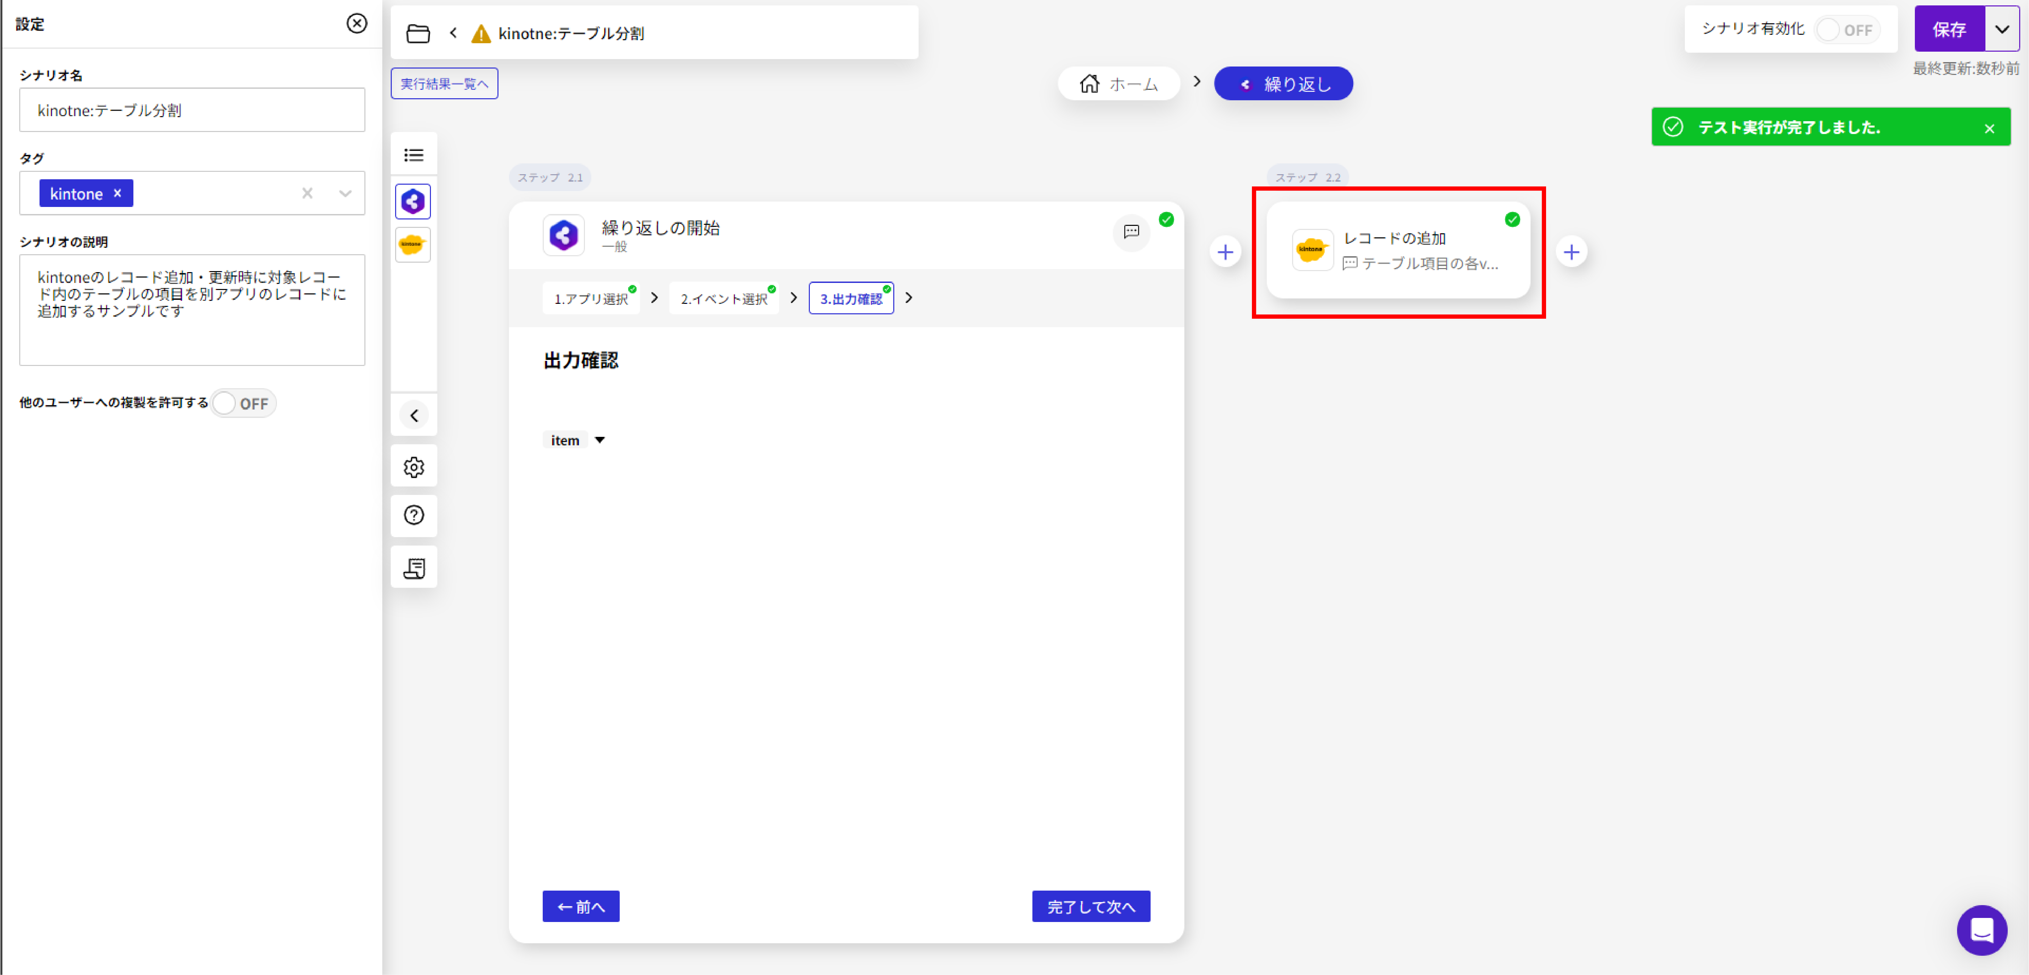
Task: Open the chat support bubble
Action: point(1982,930)
